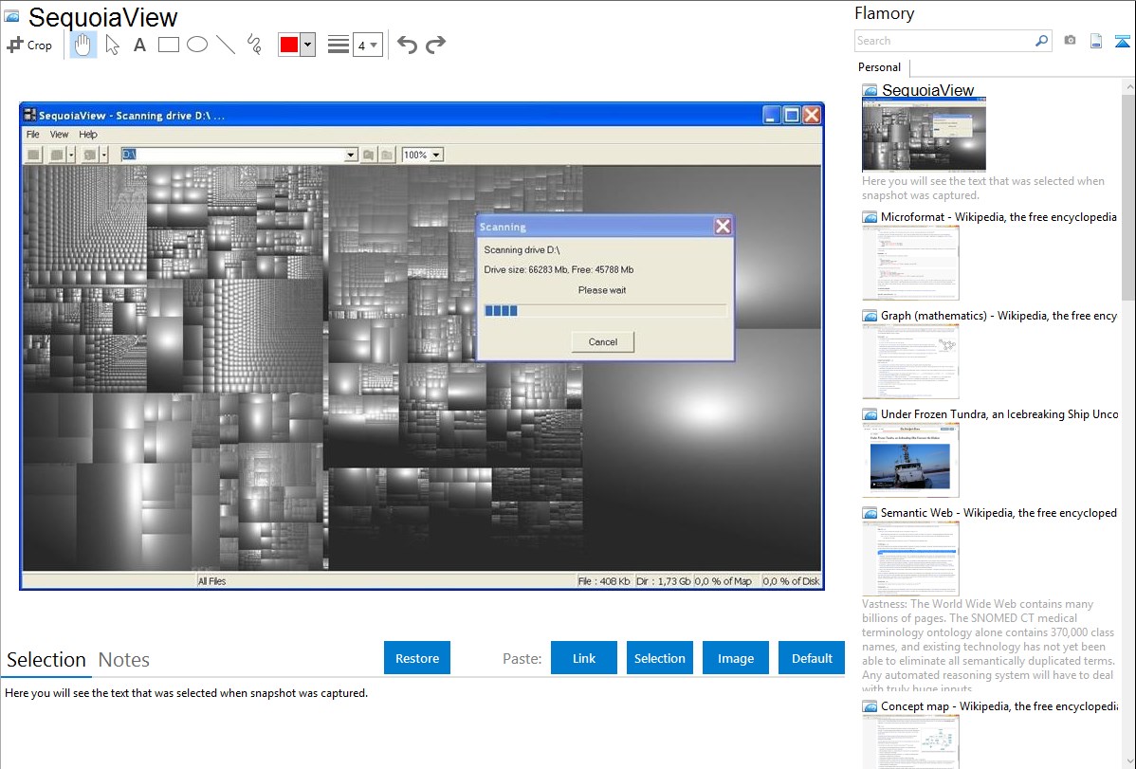Select the freehand scribble tool

(x=254, y=45)
